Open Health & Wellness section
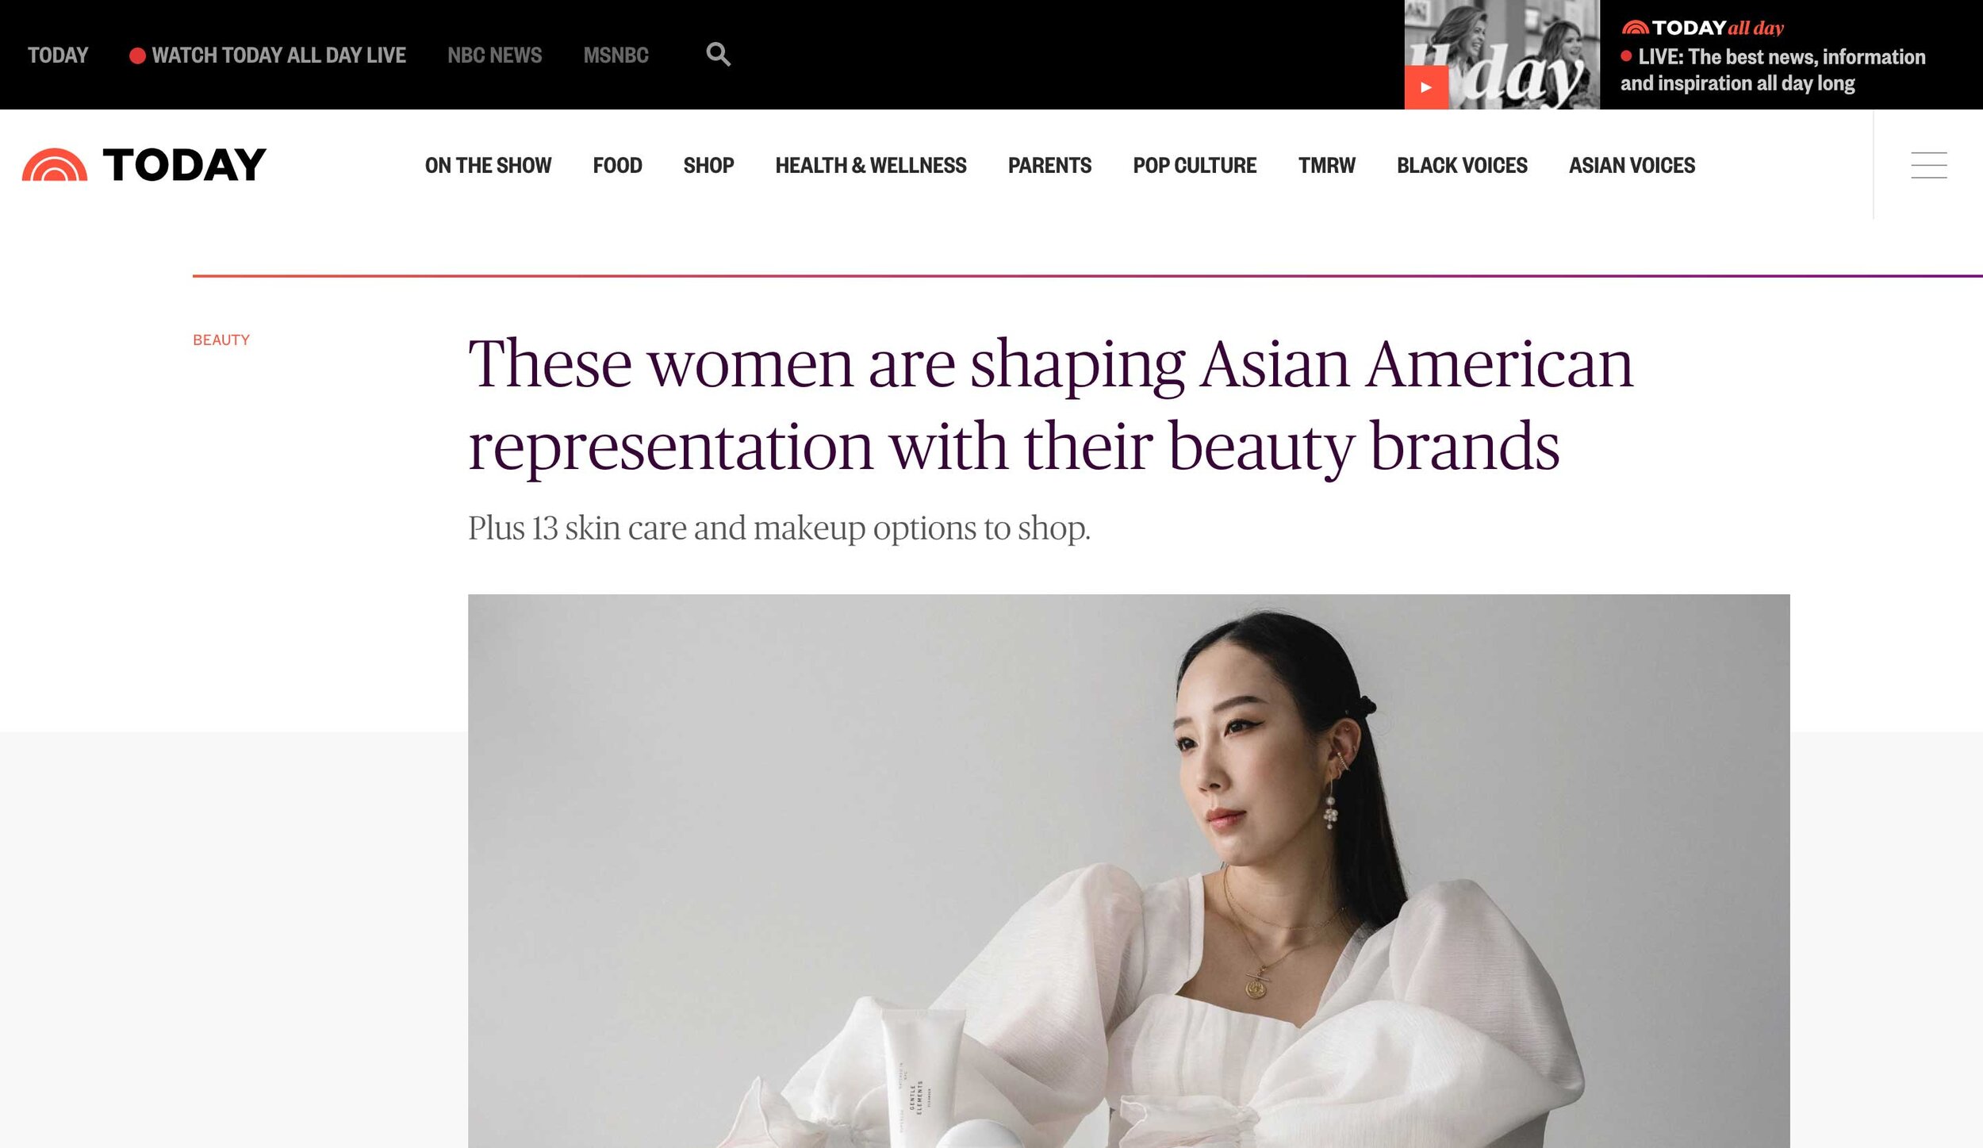Image resolution: width=1983 pixels, height=1148 pixels. [x=870, y=165]
